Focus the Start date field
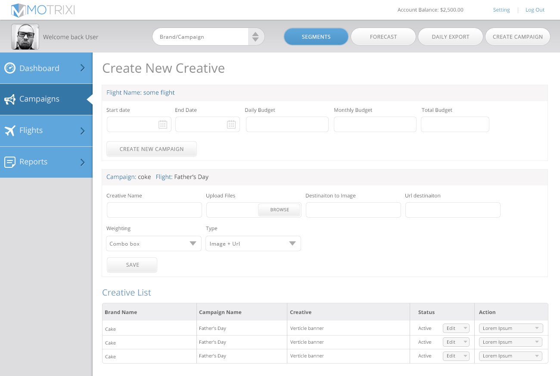 pyautogui.click(x=139, y=124)
